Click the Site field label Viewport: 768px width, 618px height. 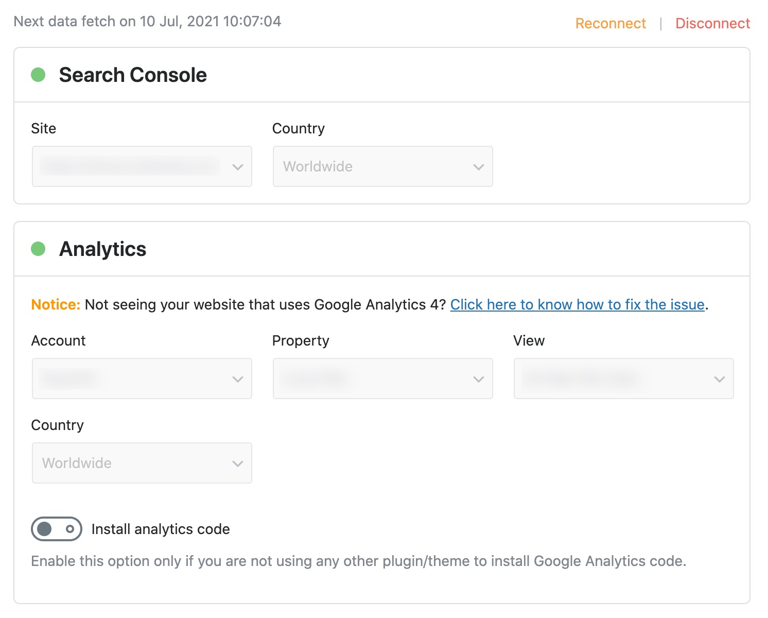tap(44, 129)
